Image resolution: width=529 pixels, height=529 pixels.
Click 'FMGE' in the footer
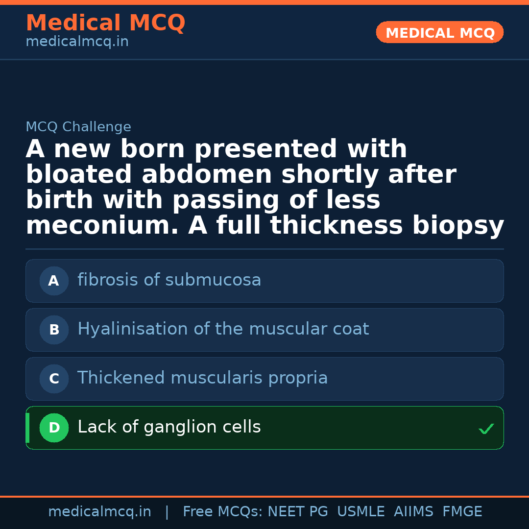pyautogui.click(x=462, y=512)
